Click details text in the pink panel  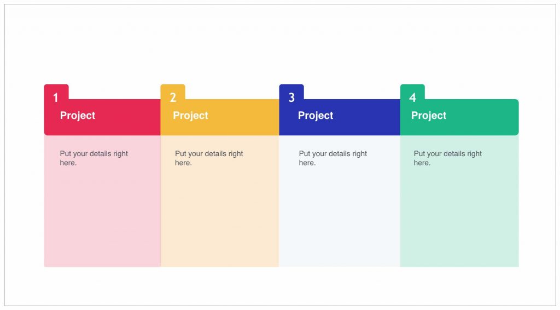tap(94, 158)
